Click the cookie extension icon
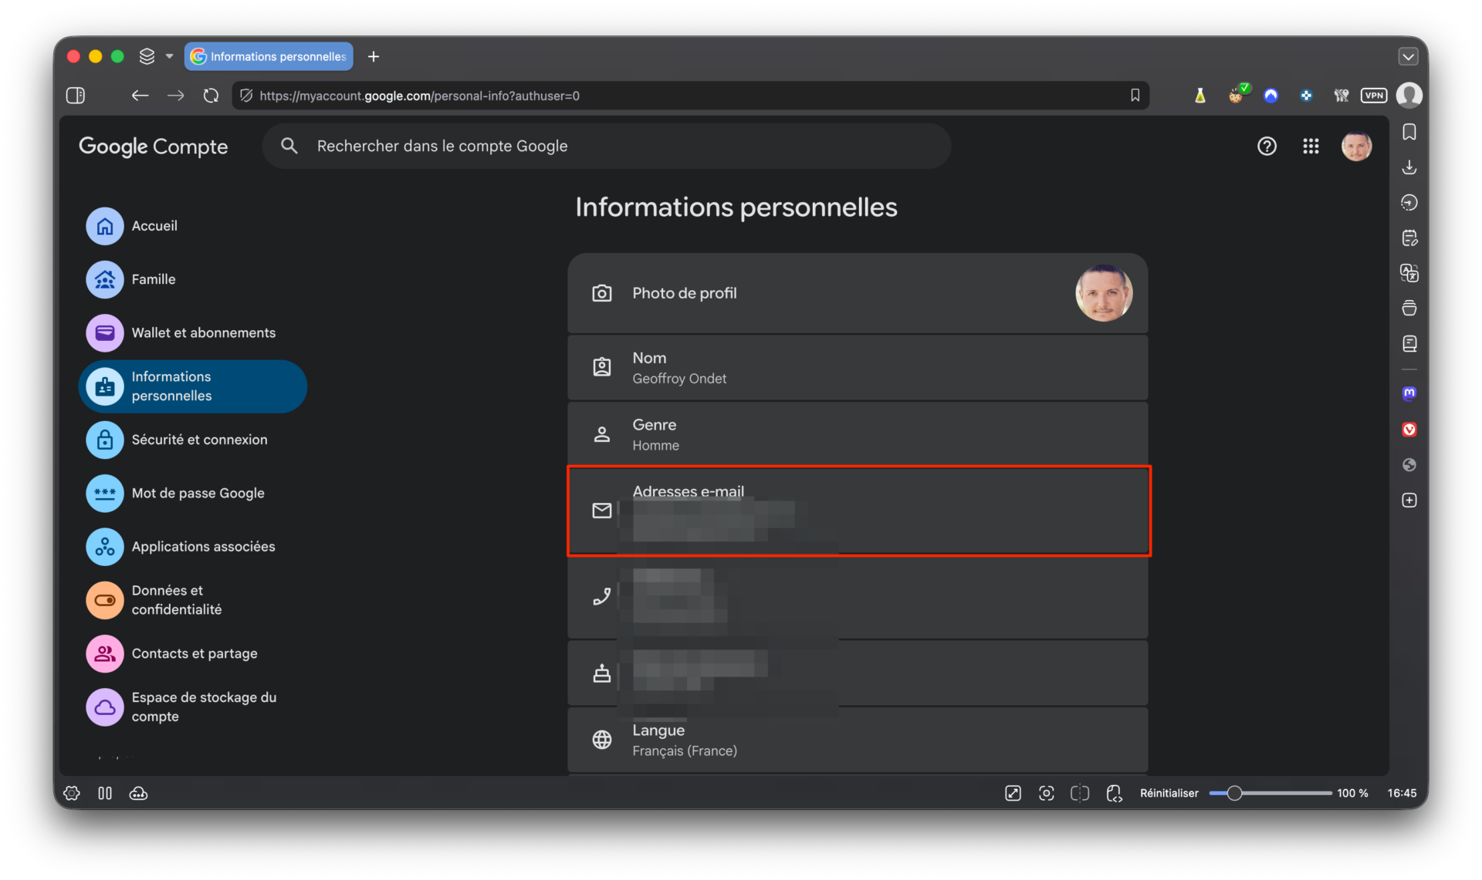The image size is (1482, 880). pyautogui.click(x=1237, y=96)
